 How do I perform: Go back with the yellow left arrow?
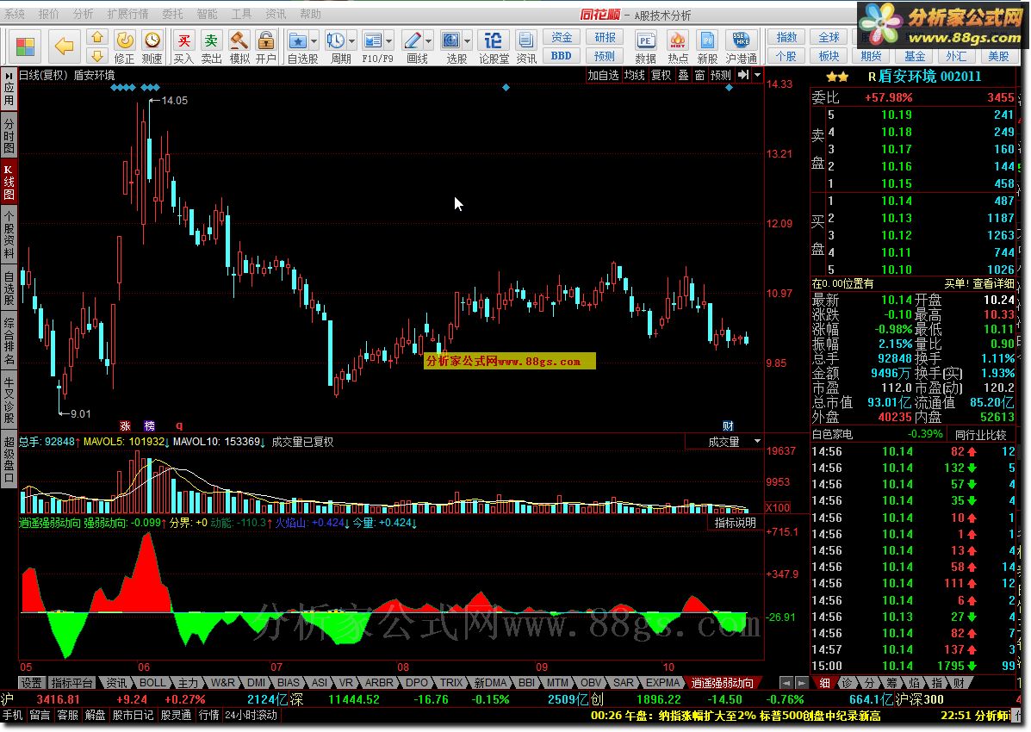click(64, 46)
